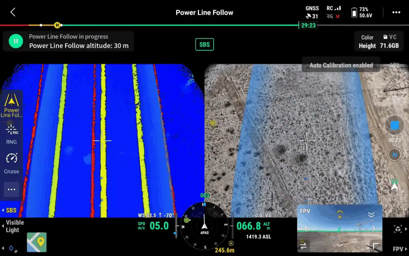Viewport: 409px width, 256px height.
Task: Tap the yellow H marker on the battery bar
Action: click(x=57, y=25)
